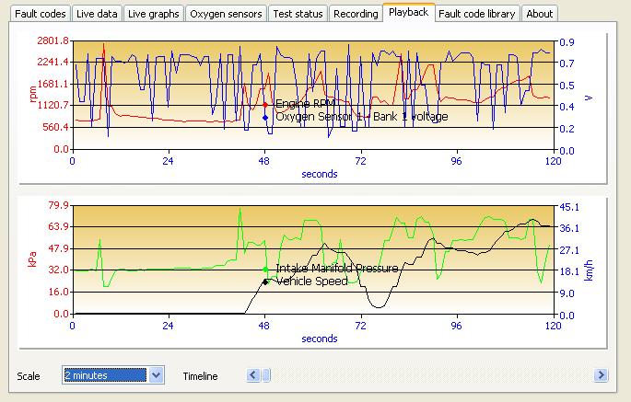Image resolution: width=631 pixels, height=402 pixels.
Task: Click the green Intake Manifold Pressure marker
Action: (x=265, y=270)
